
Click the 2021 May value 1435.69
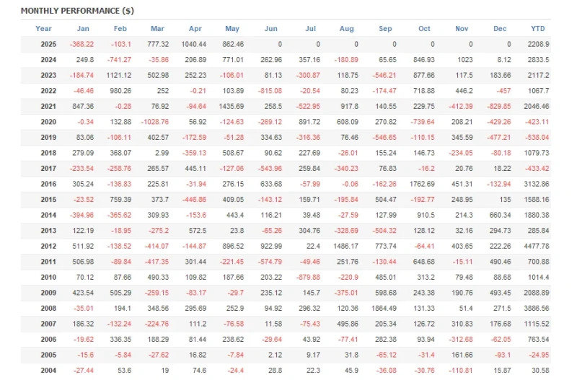(231, 106)
